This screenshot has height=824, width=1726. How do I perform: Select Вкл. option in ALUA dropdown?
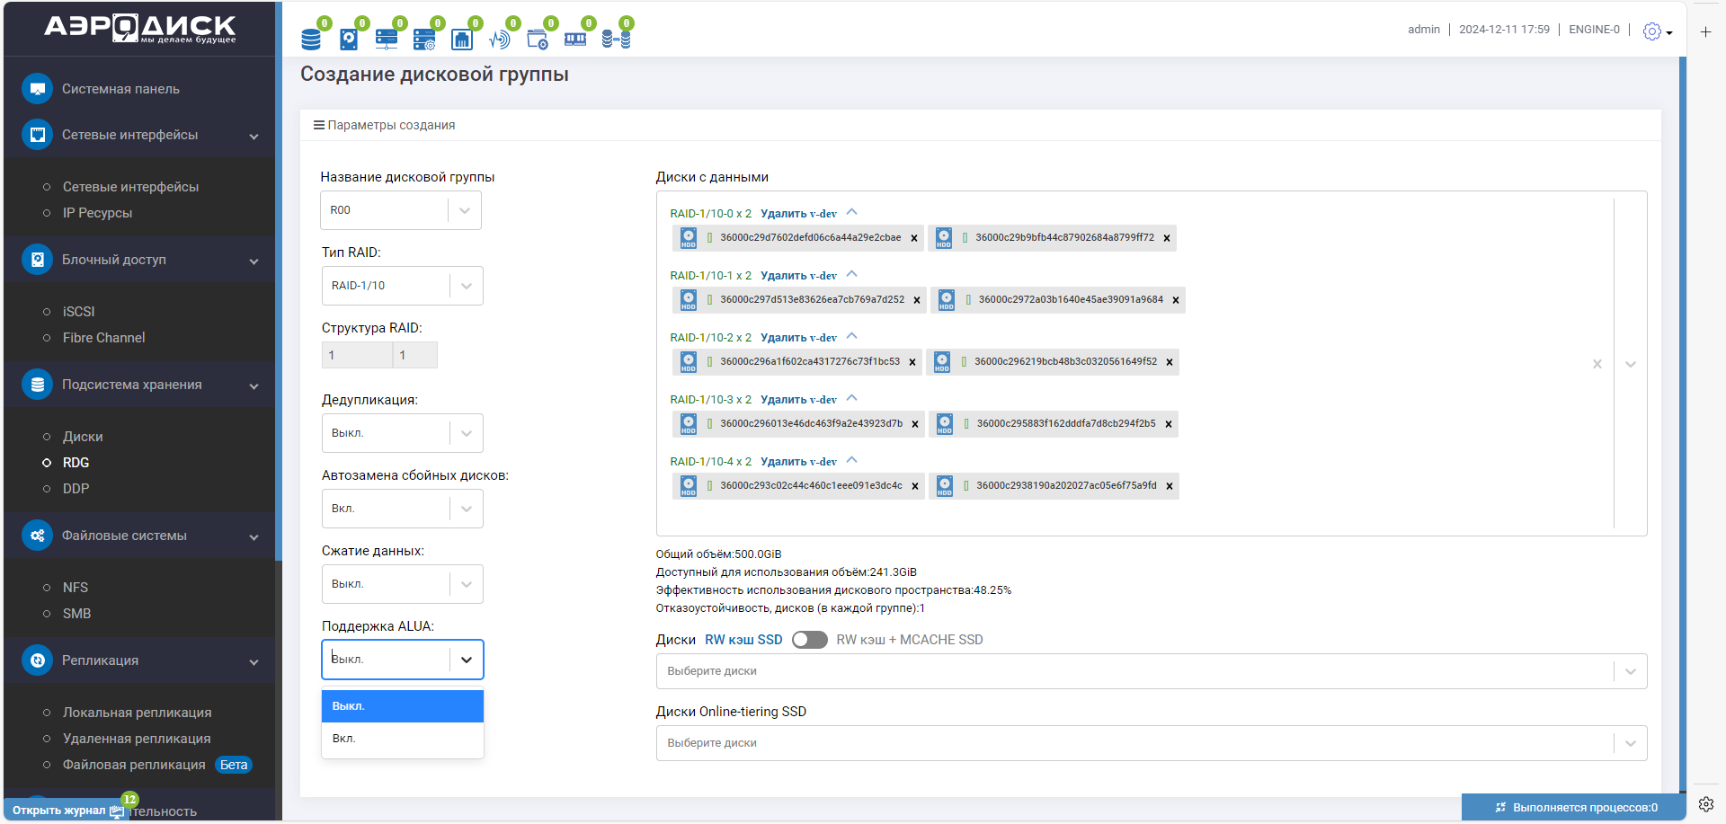tap(403, 739)
